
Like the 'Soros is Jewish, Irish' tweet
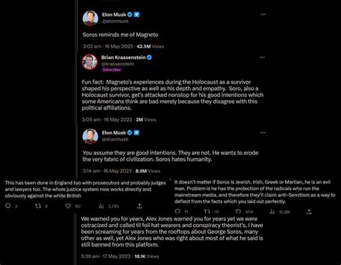pyautogui.click(x=238, y=211)
